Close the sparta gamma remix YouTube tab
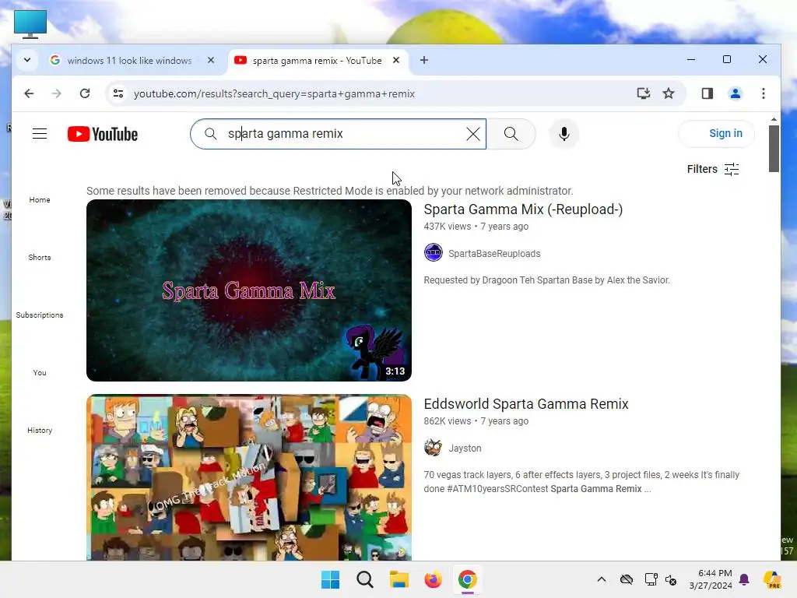Viewport: 797px width, 598px height. (396, 60)
